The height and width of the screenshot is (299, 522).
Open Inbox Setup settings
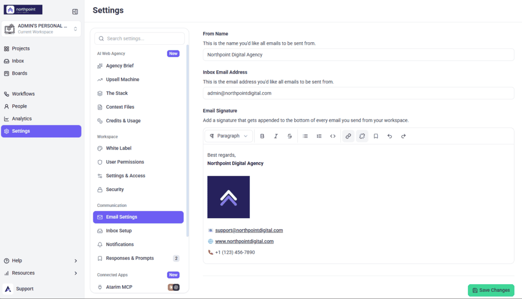click(138, 230)
